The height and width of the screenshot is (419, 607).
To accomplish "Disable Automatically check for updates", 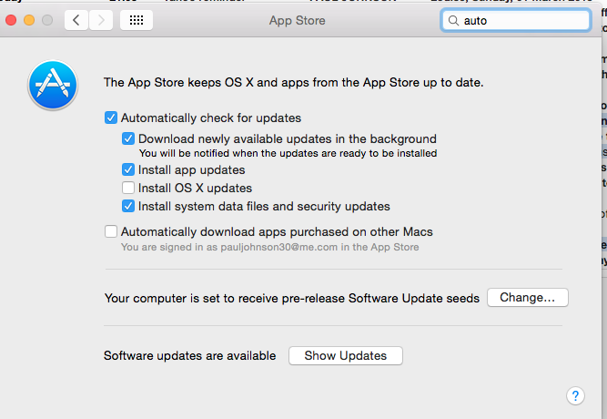I will [111, 118].
